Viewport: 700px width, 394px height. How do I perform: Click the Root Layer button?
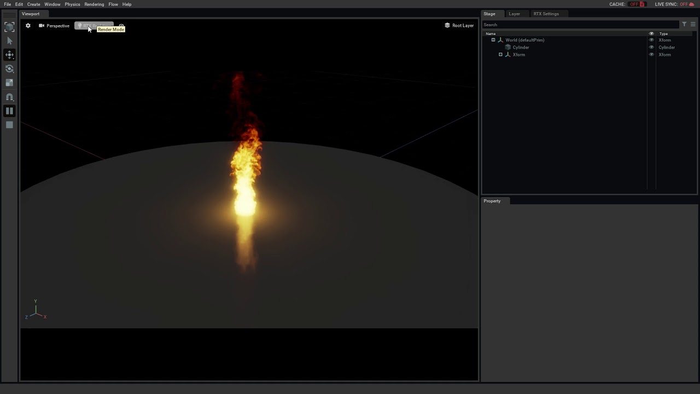click(459, 26)
